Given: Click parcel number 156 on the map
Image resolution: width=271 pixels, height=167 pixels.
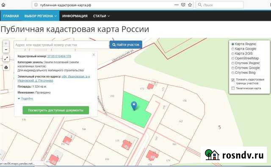Looking at the screenshot, I should [x=185, y=100].
